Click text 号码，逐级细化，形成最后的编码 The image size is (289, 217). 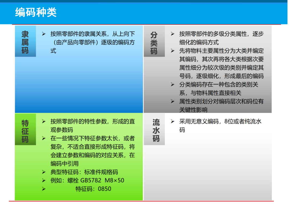221,76
